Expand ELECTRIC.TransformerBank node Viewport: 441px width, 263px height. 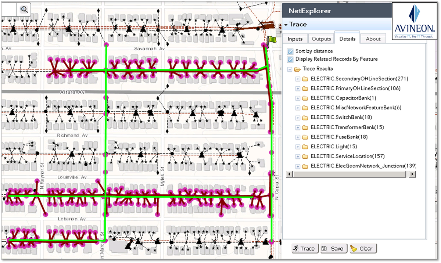coord(298,127)
